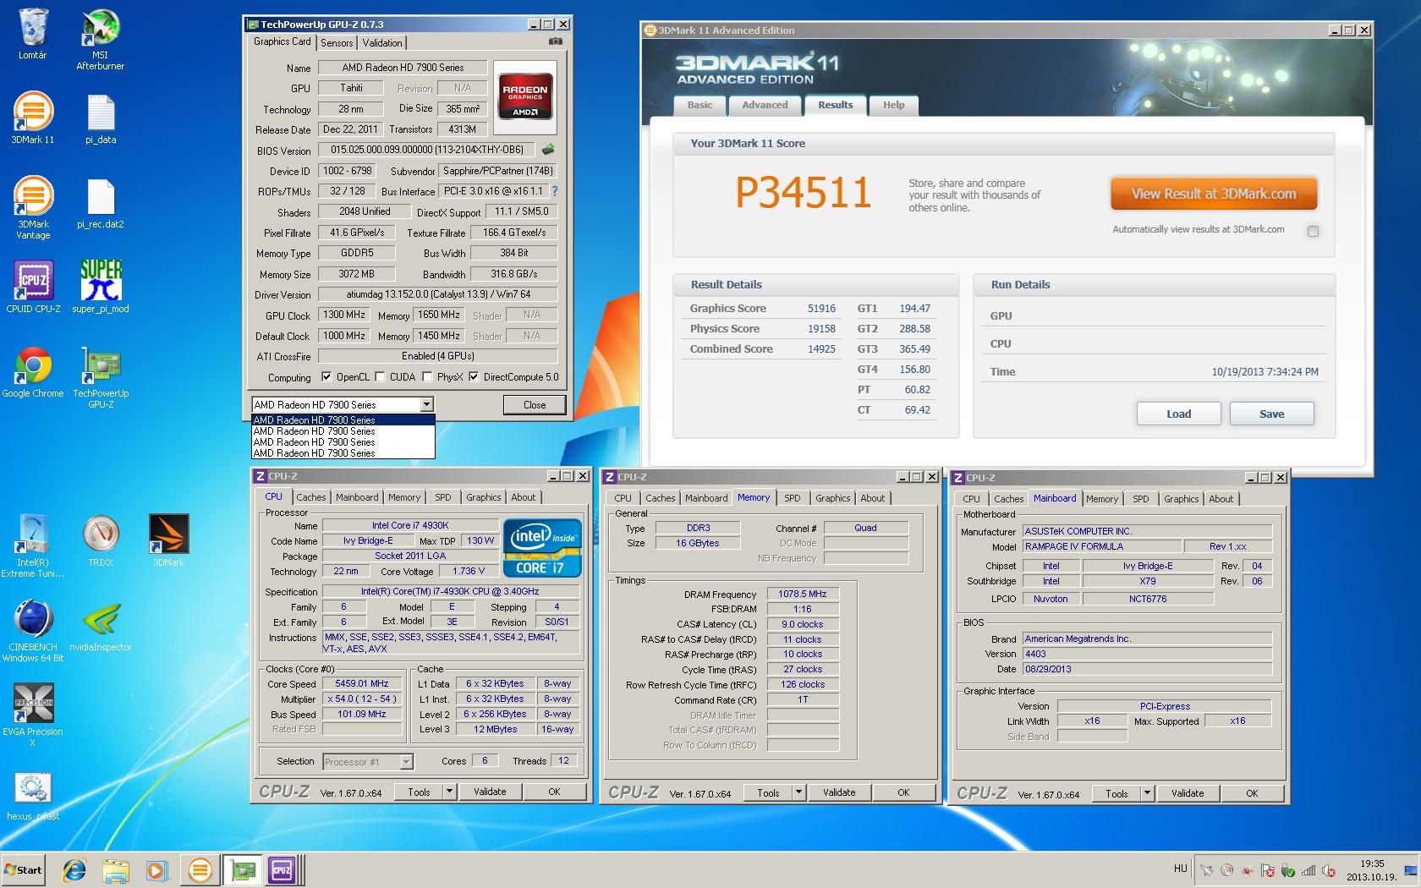Toggle the DirectCompute 5.0 checkbox

(474, 377)
